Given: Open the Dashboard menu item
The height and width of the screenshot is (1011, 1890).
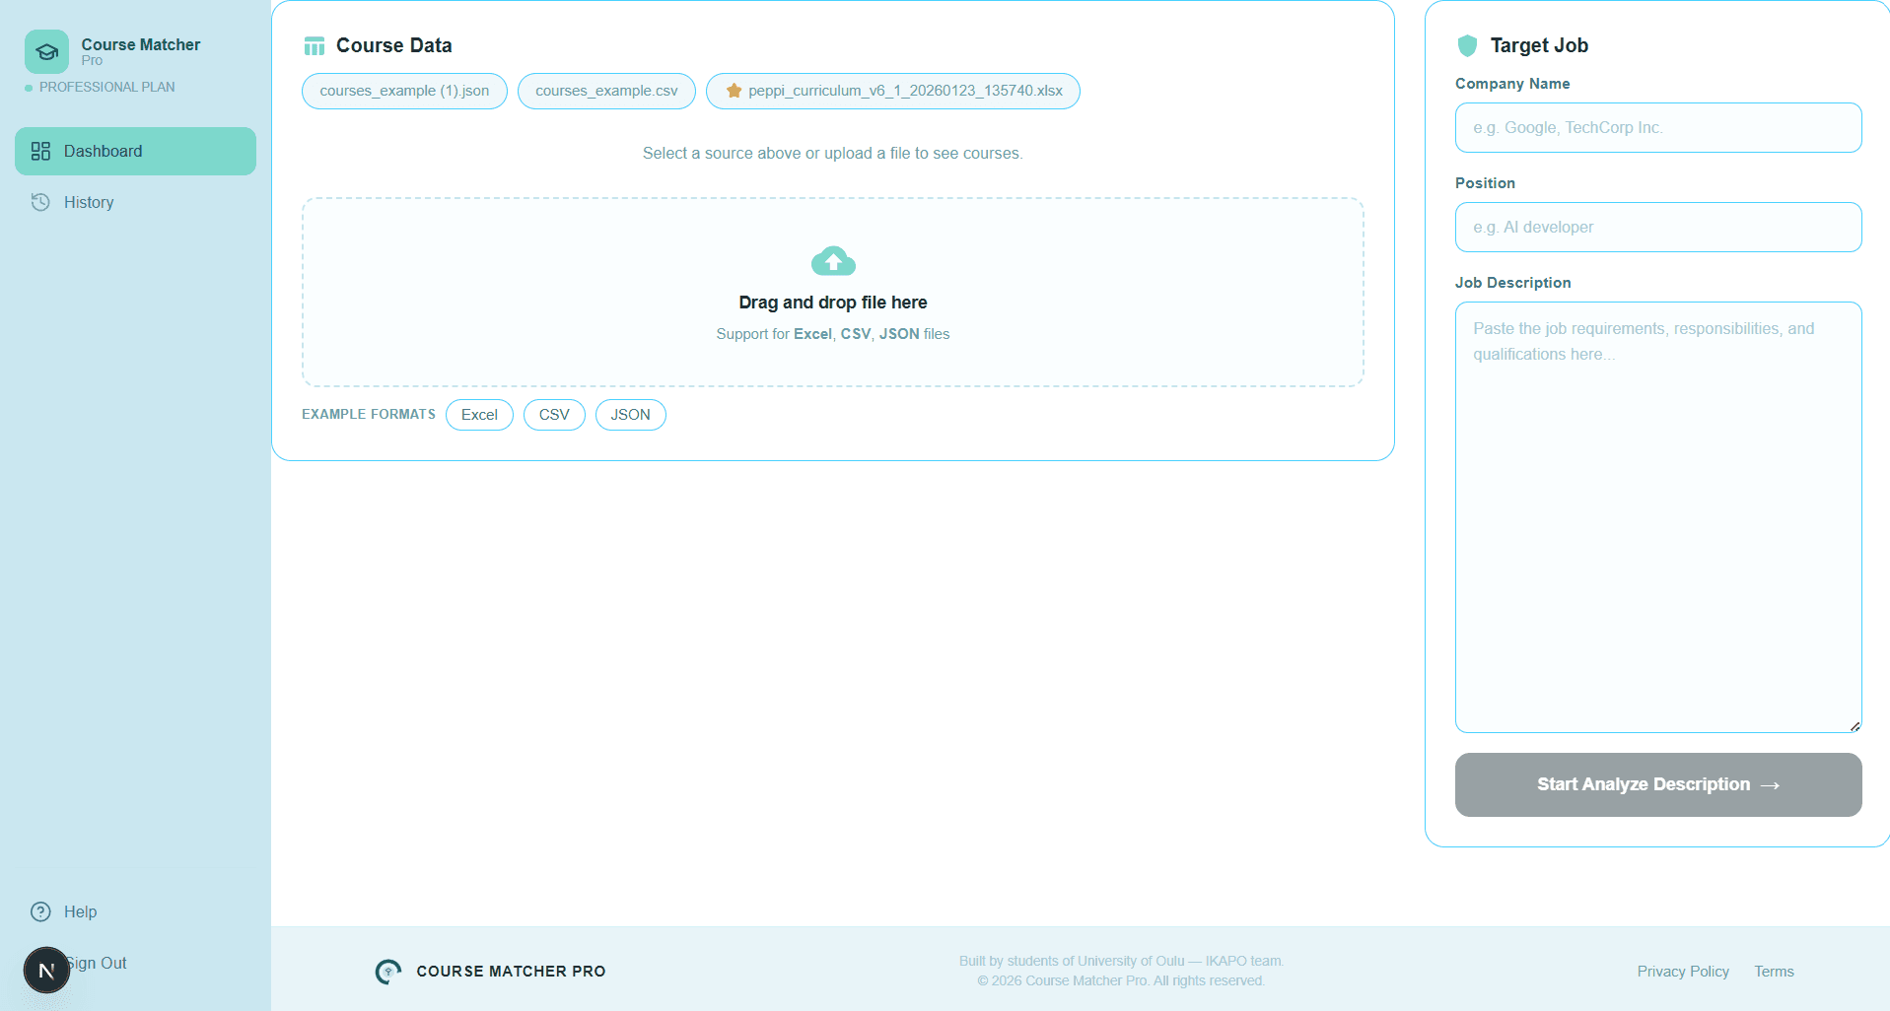Looking at the screenshot, I should pos(135,151).
